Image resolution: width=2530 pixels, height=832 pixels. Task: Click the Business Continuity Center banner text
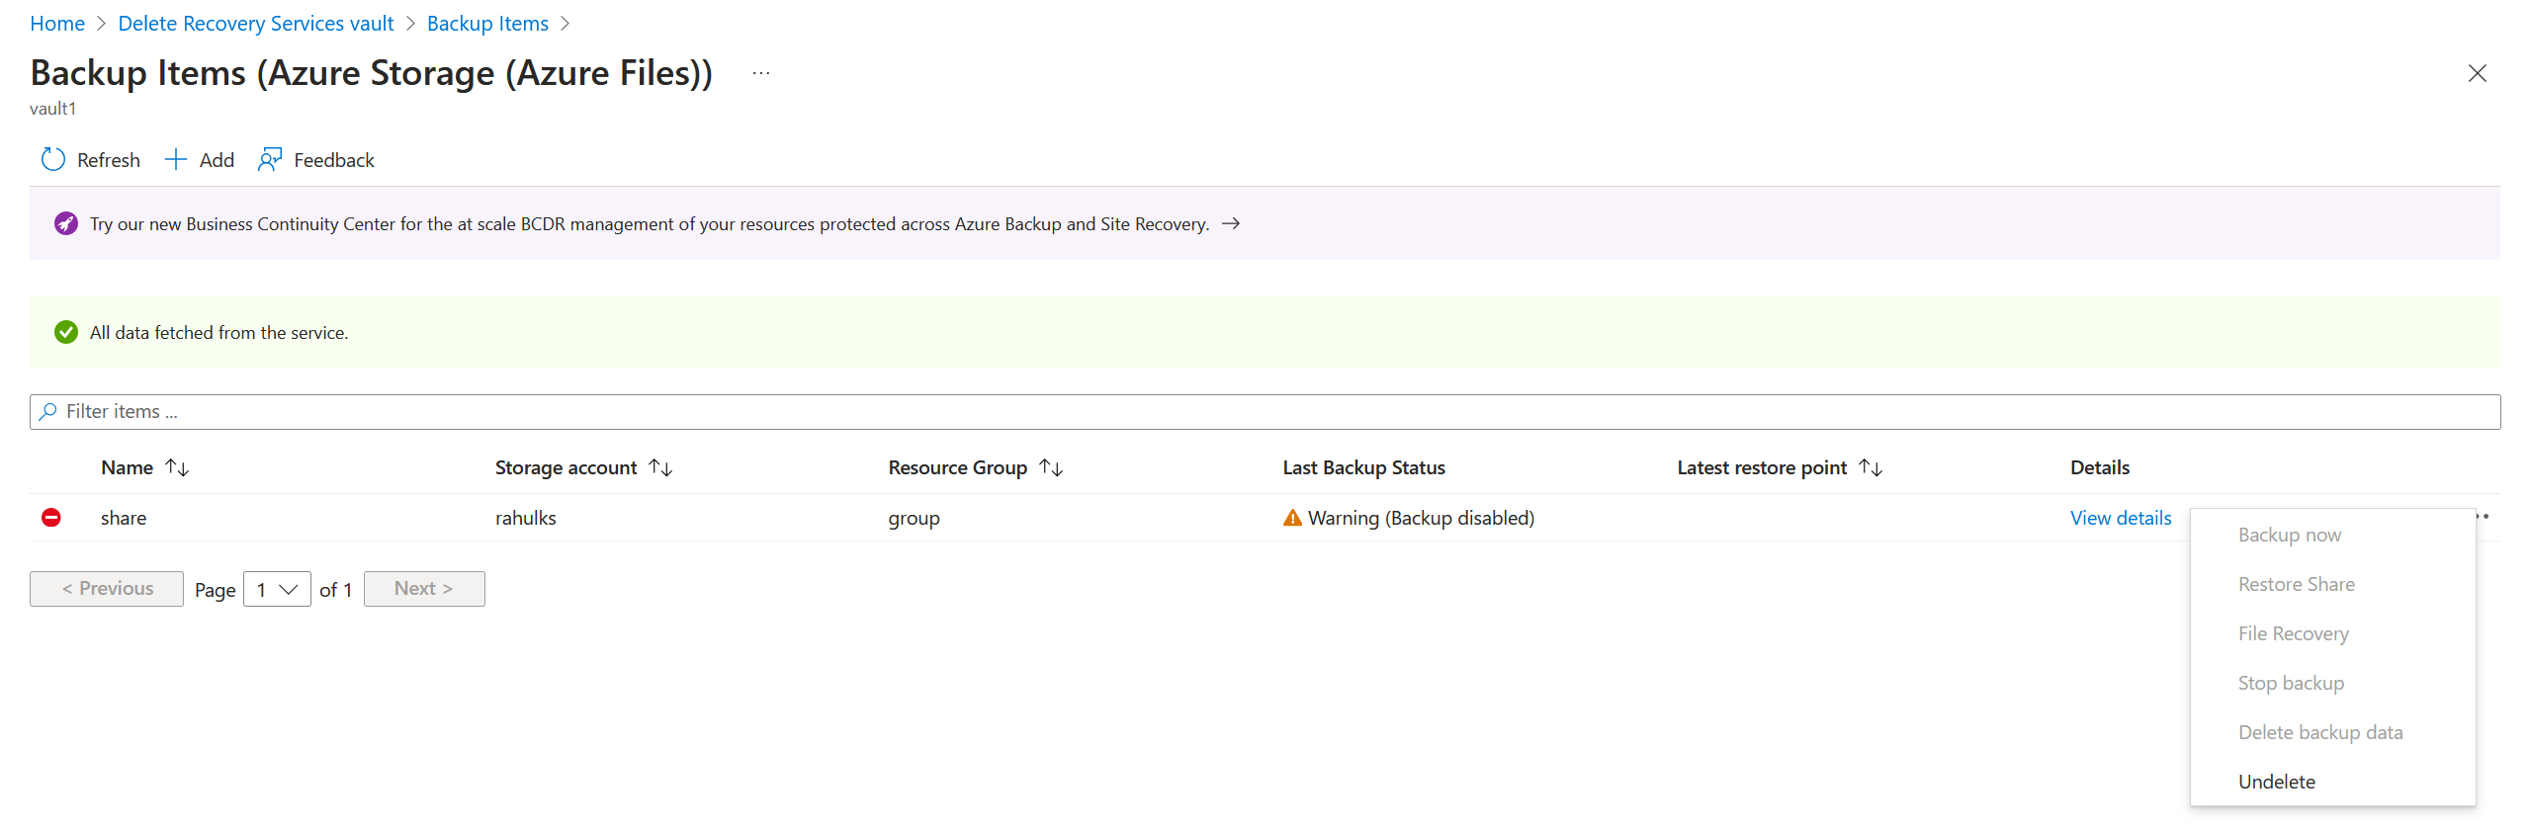coord(650,224)
